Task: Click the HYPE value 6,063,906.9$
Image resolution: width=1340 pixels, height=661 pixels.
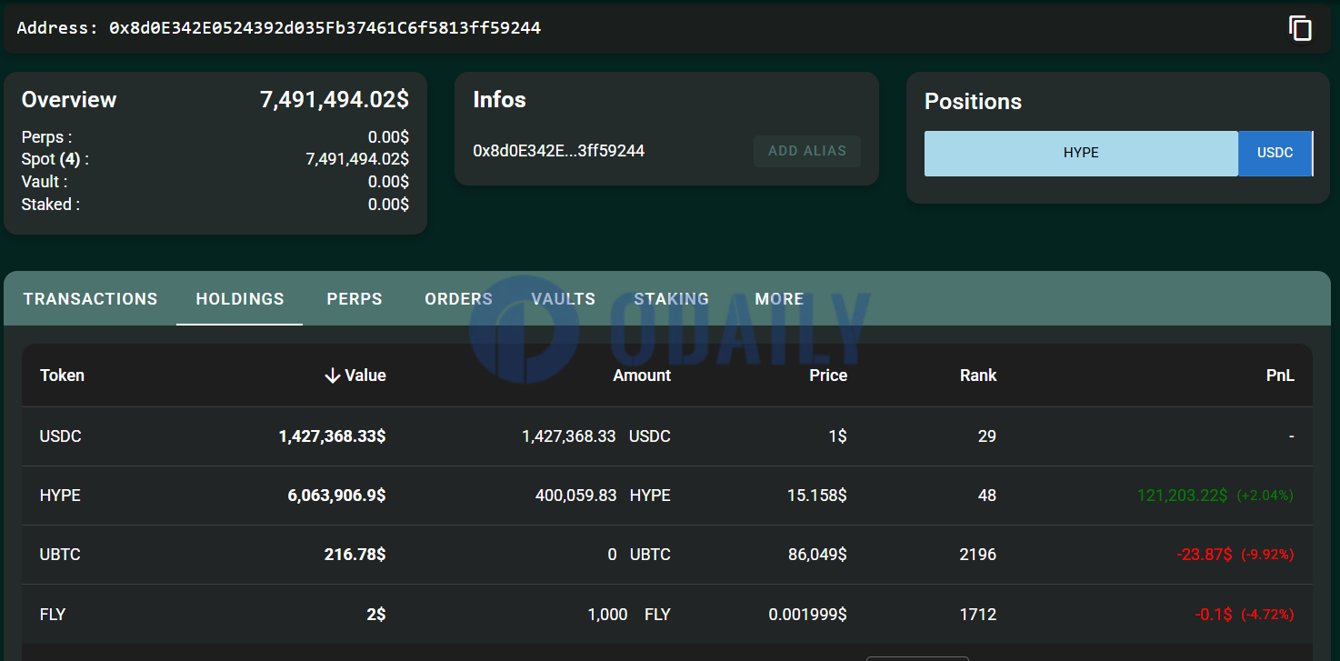Action: [x=336, y=496]
